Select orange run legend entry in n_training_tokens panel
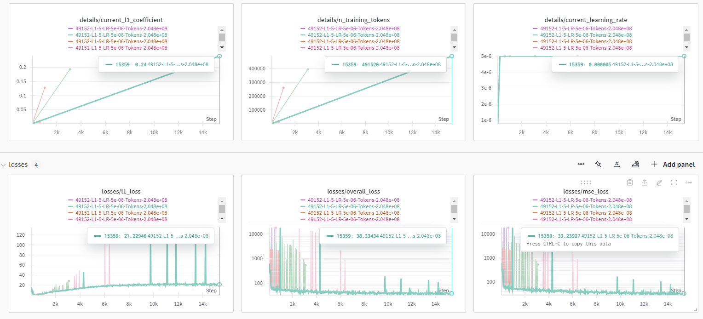 [350, 41]
